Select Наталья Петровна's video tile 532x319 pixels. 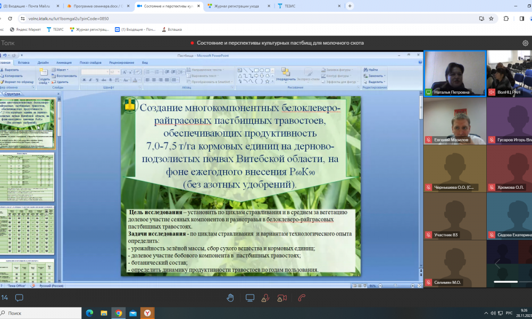454,73
